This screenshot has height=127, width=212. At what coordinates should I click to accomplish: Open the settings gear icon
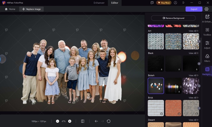click(x=207, y=9)
